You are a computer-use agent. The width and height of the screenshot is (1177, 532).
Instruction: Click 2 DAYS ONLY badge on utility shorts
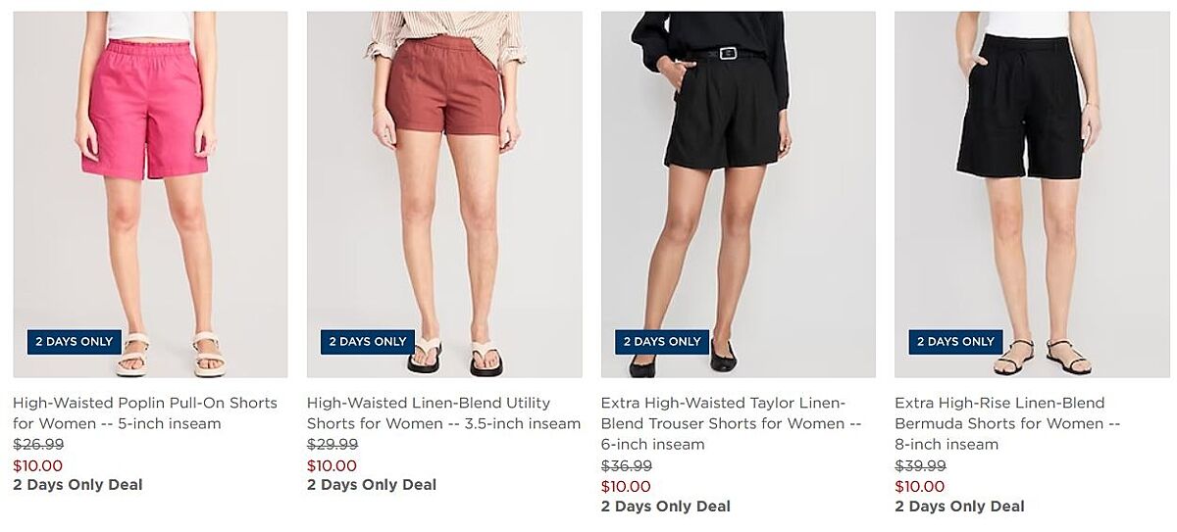click(x=368, y=342)
